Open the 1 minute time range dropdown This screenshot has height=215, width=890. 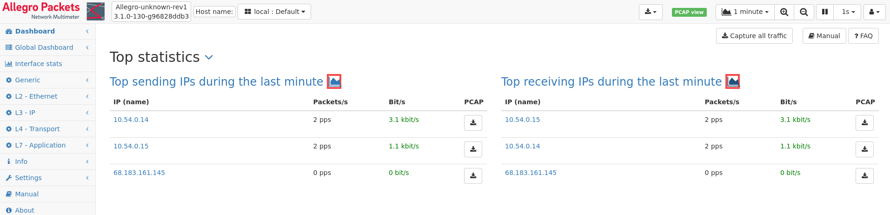pos(745,12)
